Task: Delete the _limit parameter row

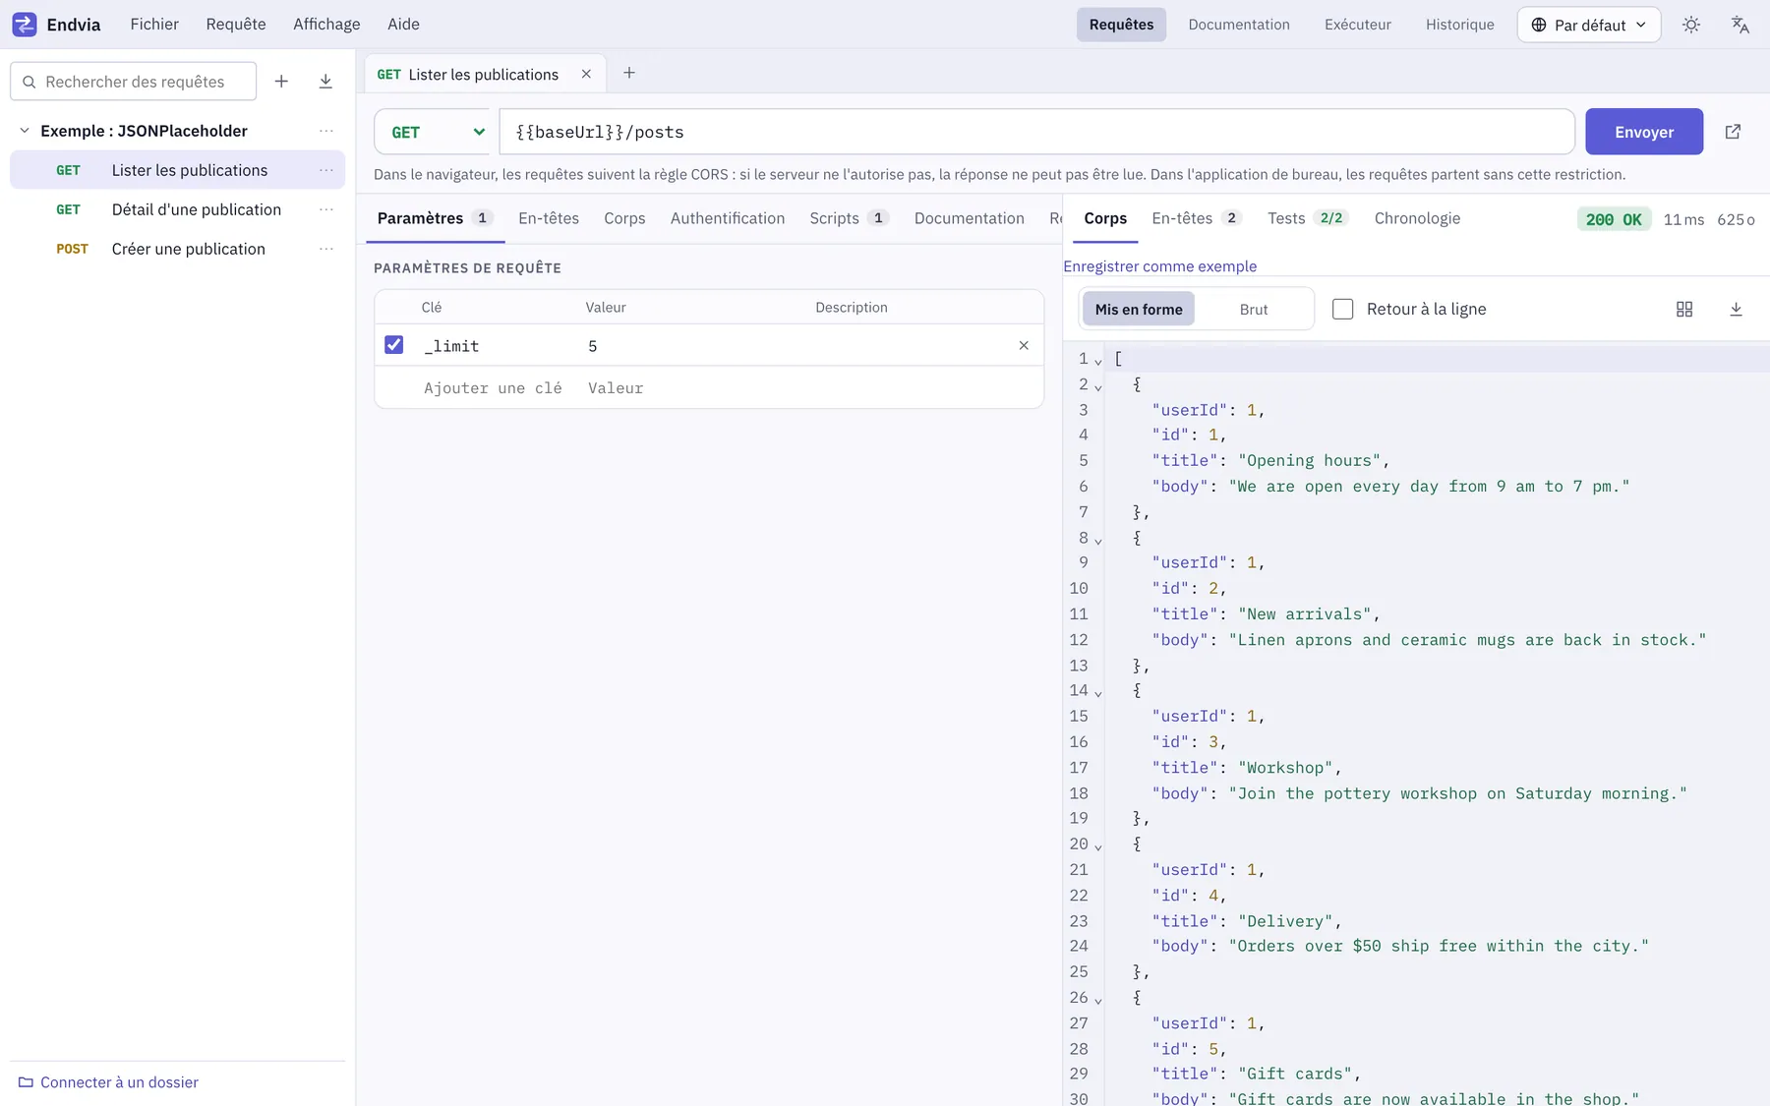Action: (x=1024, y=345)
